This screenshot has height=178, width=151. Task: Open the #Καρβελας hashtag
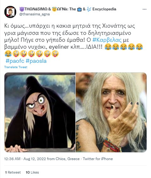coord(107,40)
